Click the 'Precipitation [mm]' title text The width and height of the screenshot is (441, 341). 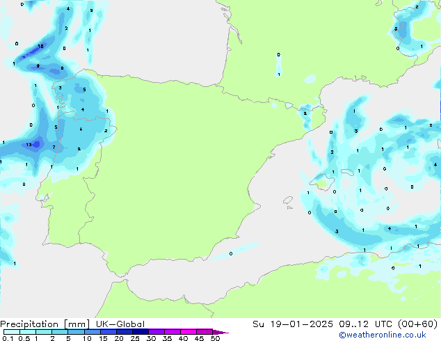pos(45,324)
